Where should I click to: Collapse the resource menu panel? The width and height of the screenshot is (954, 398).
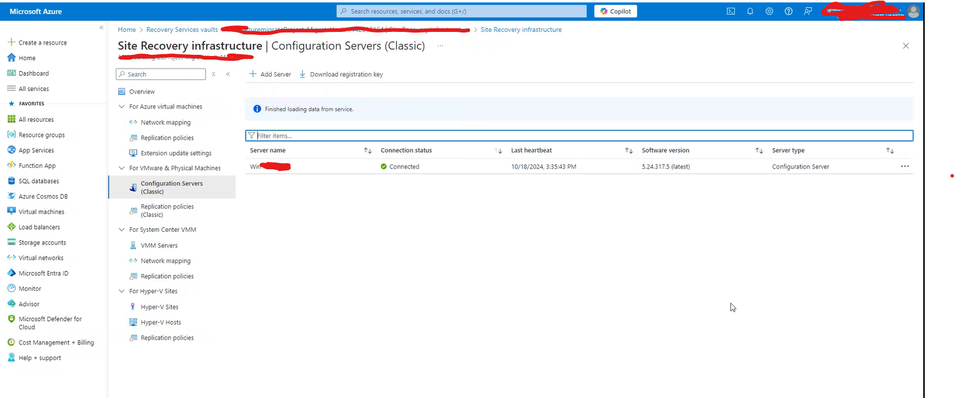pos(228,74)
